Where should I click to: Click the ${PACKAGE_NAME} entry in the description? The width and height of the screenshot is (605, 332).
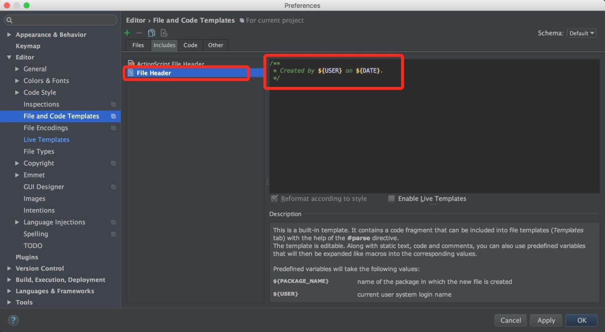pos(301,282)
